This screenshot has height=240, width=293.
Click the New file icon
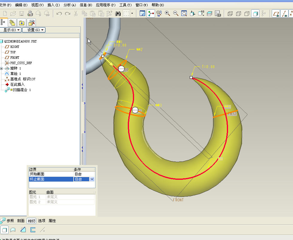pyautogui.click(x=5, y=13)
